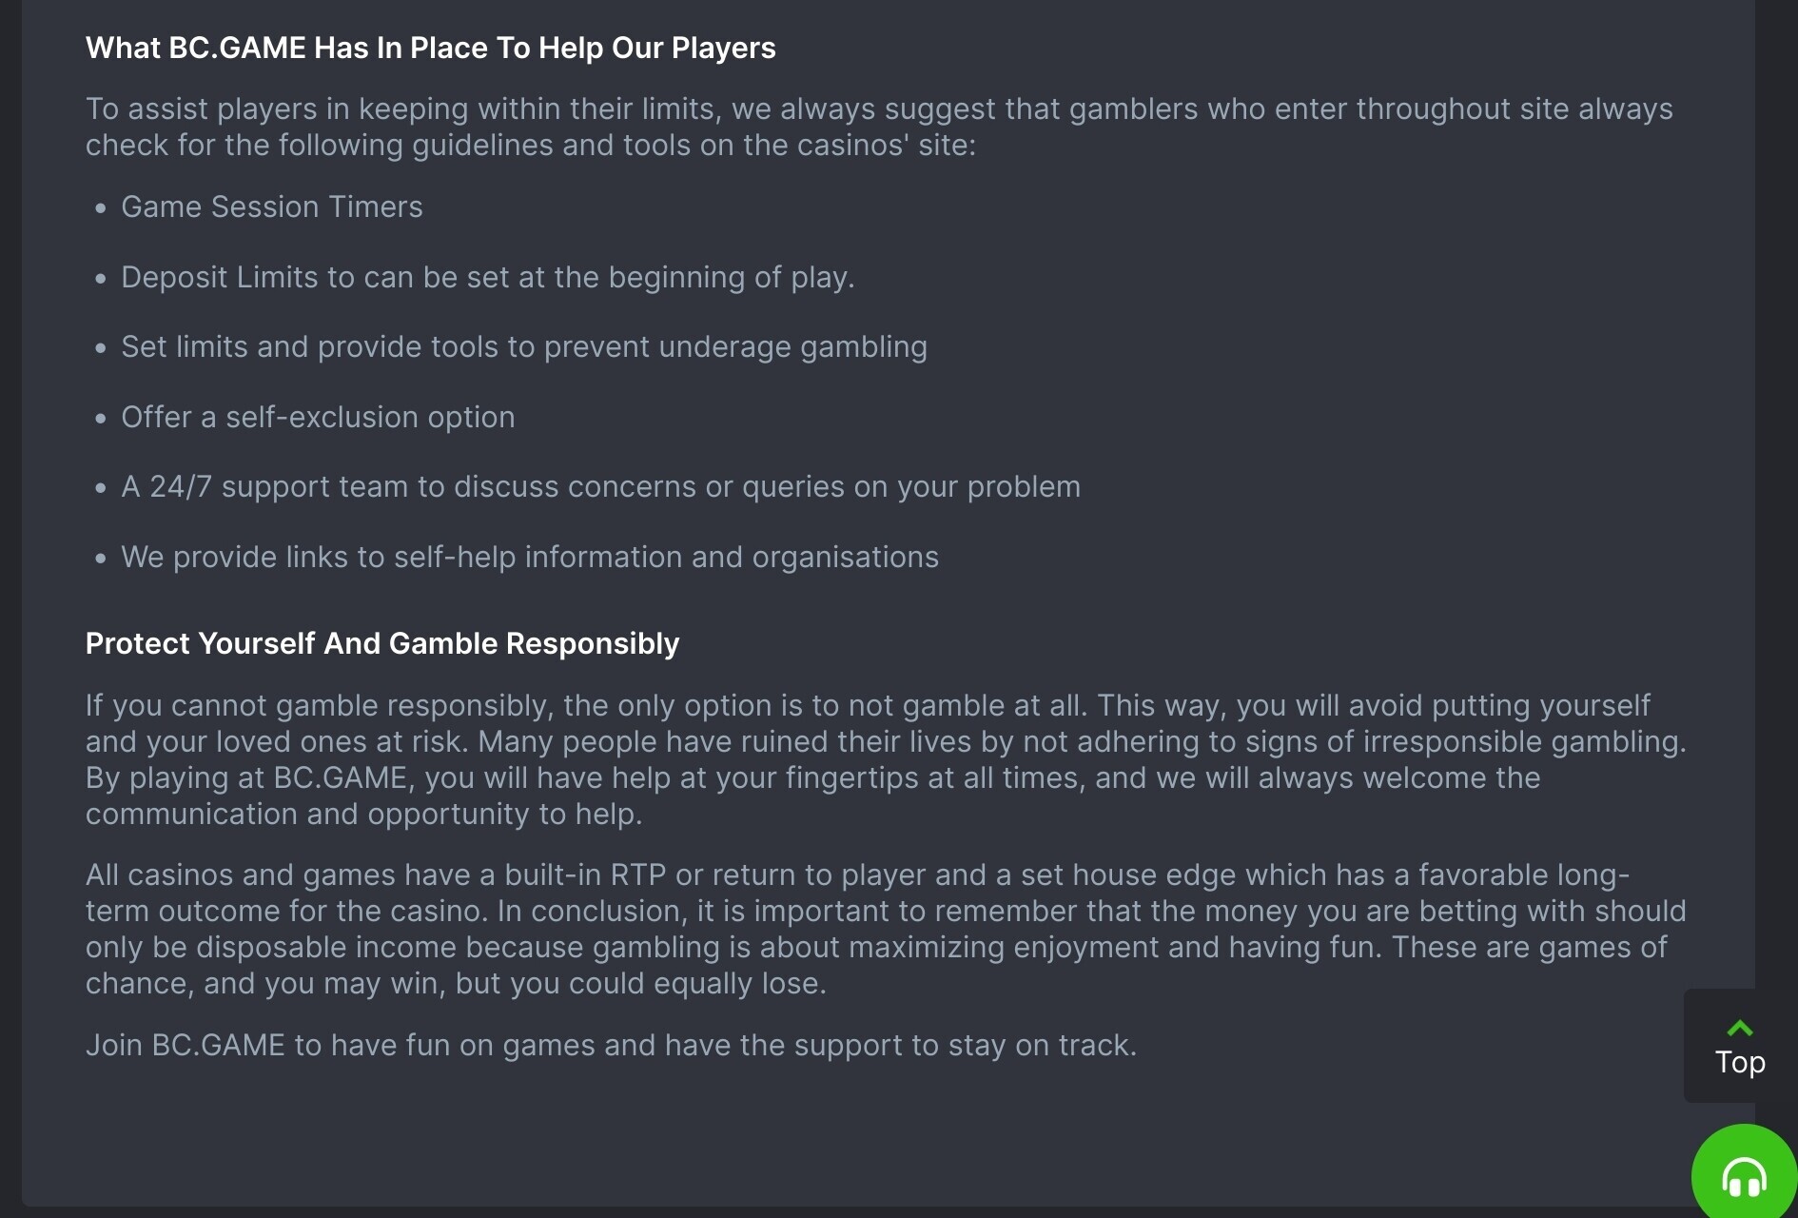Select the 'Offer a self-exclusion option' line
This screenshot has height=1218, width=1798.
point(318,417)
